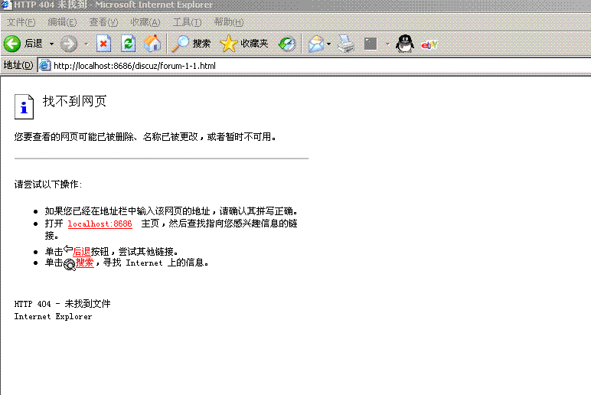Image resolution: width=591 pixels, height=395 pixels.
Task: Open the View (查看) menu
Action: 103,22
